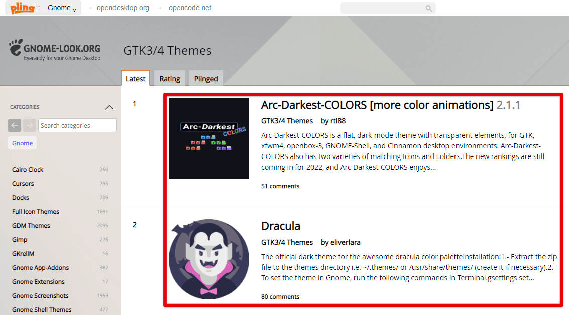Click the pling logo

click(x=22, y=8)
